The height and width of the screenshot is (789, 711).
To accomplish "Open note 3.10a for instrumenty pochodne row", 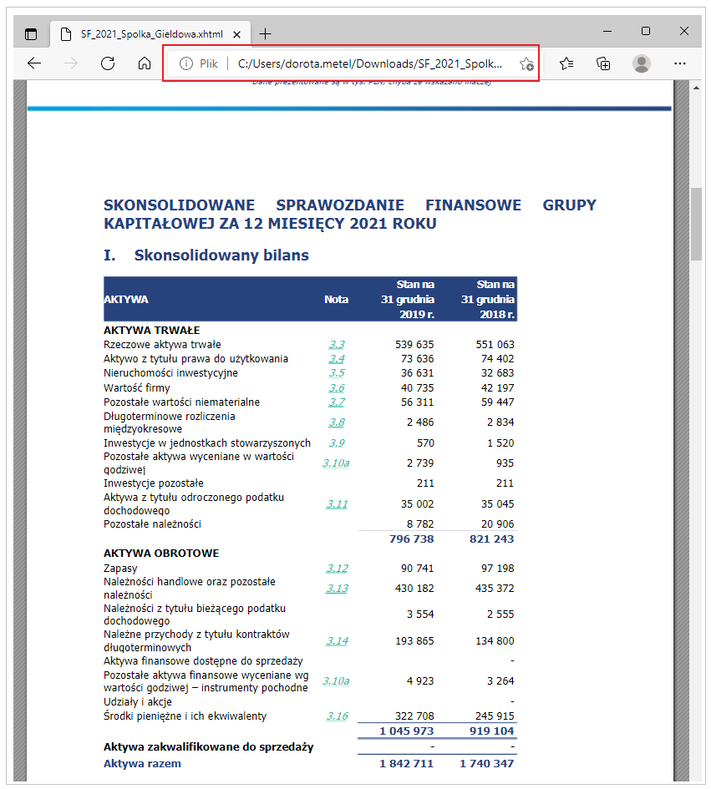I will (x=336, y=680).
